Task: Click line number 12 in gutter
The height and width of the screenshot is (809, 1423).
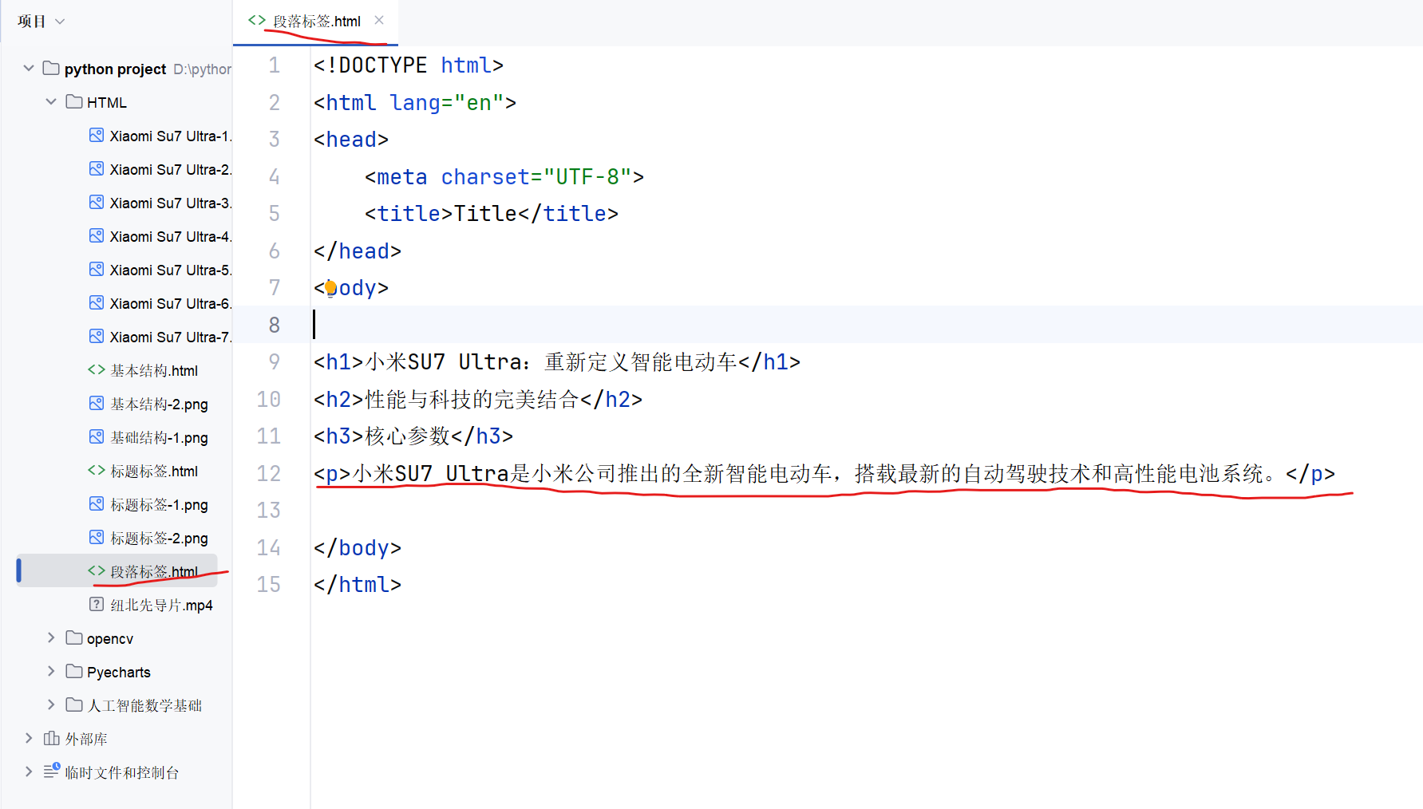Action: pyautogui.click(x=269, y=473)
